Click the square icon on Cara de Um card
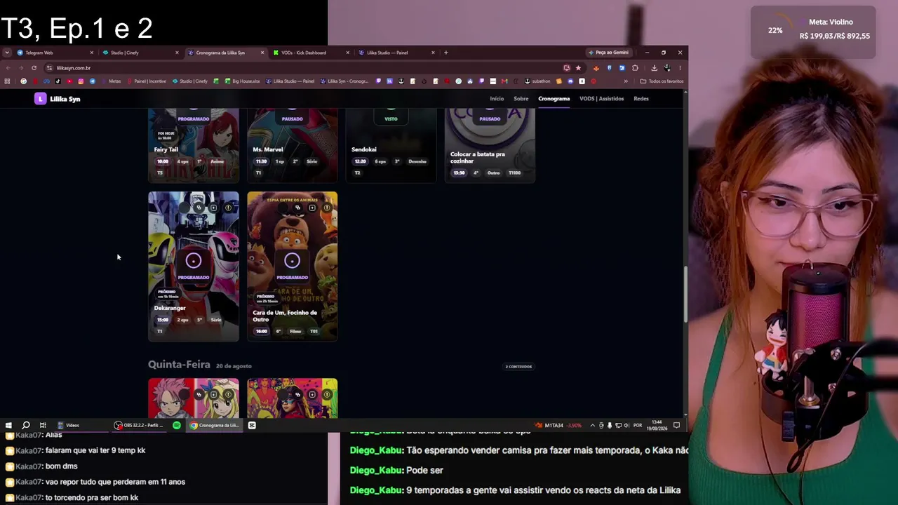 [312, 208]
